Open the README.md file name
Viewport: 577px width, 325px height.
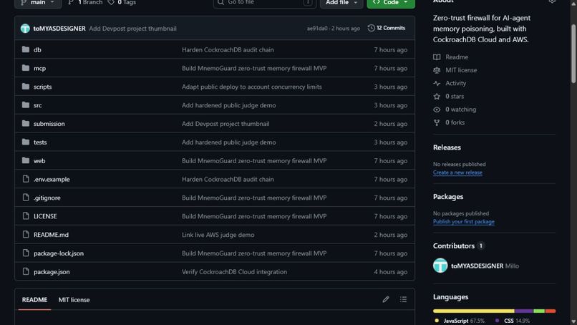[x=51, y=235]
